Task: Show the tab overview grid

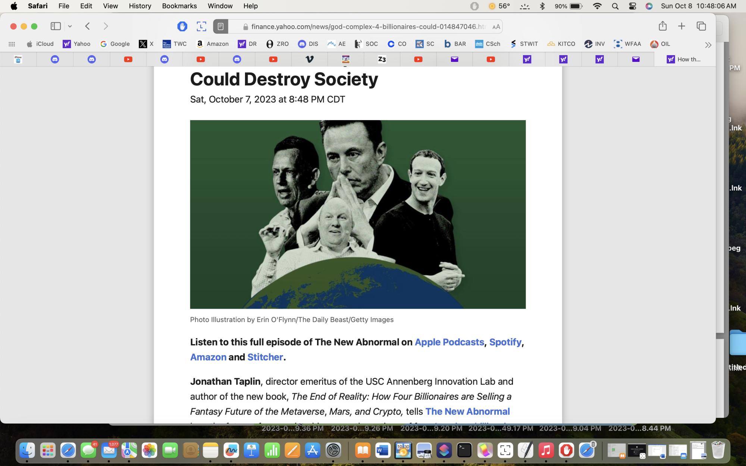Action: coord(701,26)
